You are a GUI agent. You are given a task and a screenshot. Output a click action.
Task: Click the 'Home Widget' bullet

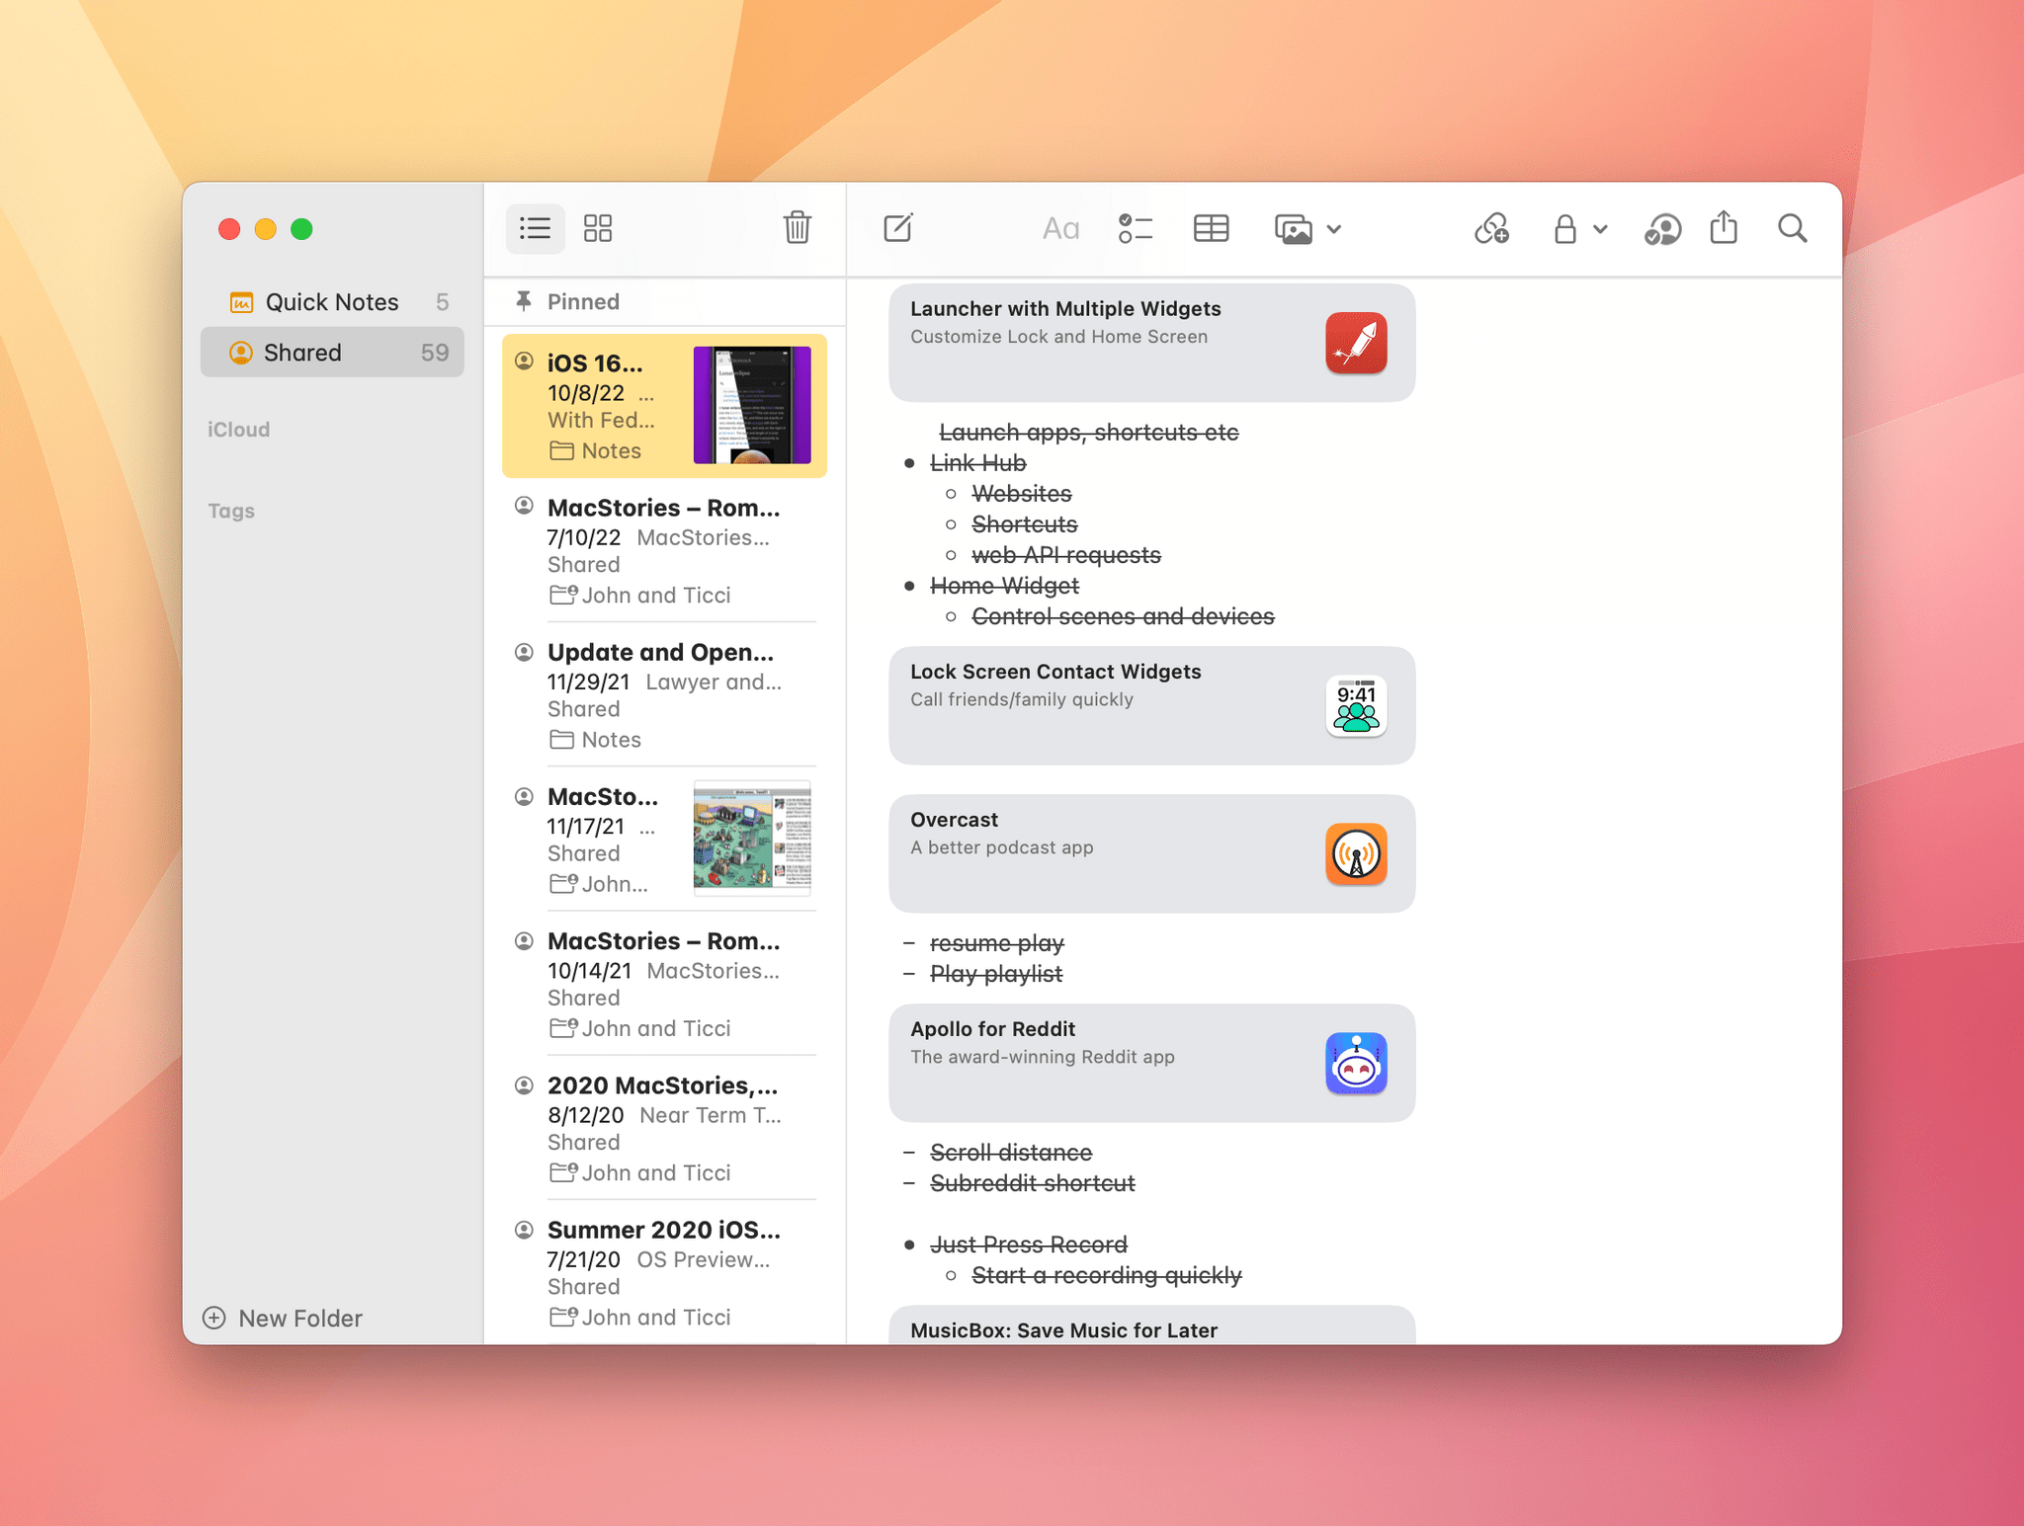point(1004,586)
